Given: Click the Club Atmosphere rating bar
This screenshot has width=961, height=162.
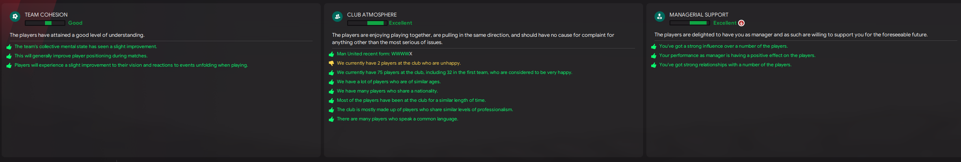Looking at the screenshot, I should [x=367, y=23].
